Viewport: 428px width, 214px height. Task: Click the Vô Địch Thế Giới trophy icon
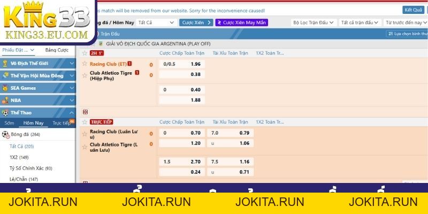pos(5,63)
